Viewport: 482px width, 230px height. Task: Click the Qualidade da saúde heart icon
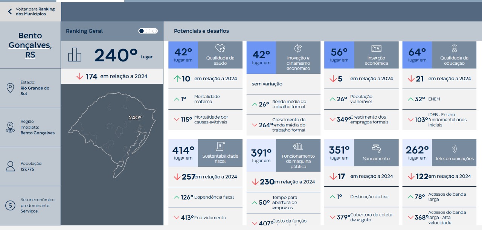220,49
